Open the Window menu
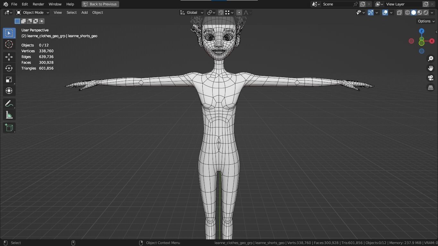The height and width of the screenshot is (246, 438). [55, 4]
